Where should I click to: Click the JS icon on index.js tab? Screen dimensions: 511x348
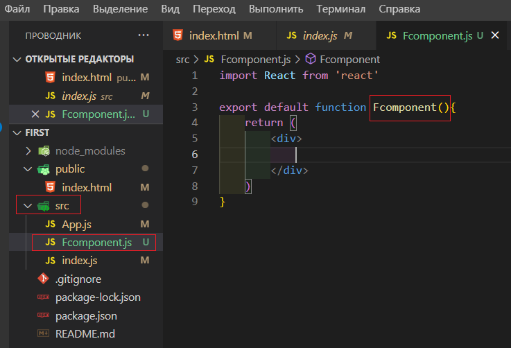point(292,35)
